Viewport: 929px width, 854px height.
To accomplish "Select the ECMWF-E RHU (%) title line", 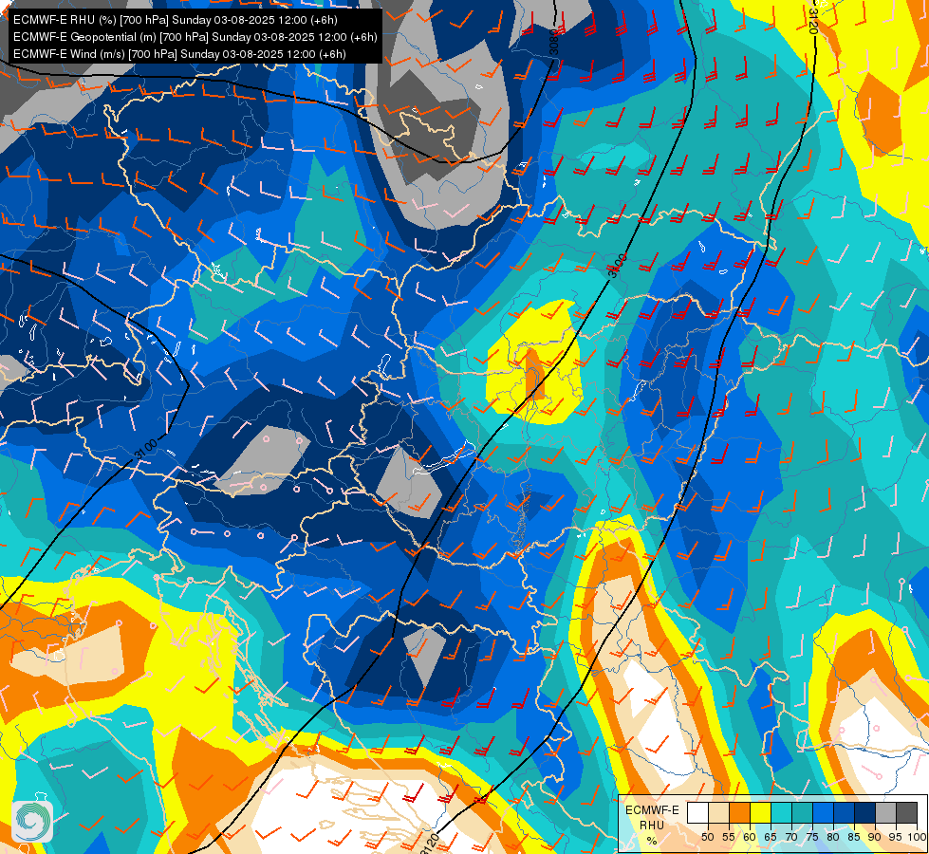I will click(176, 20).
